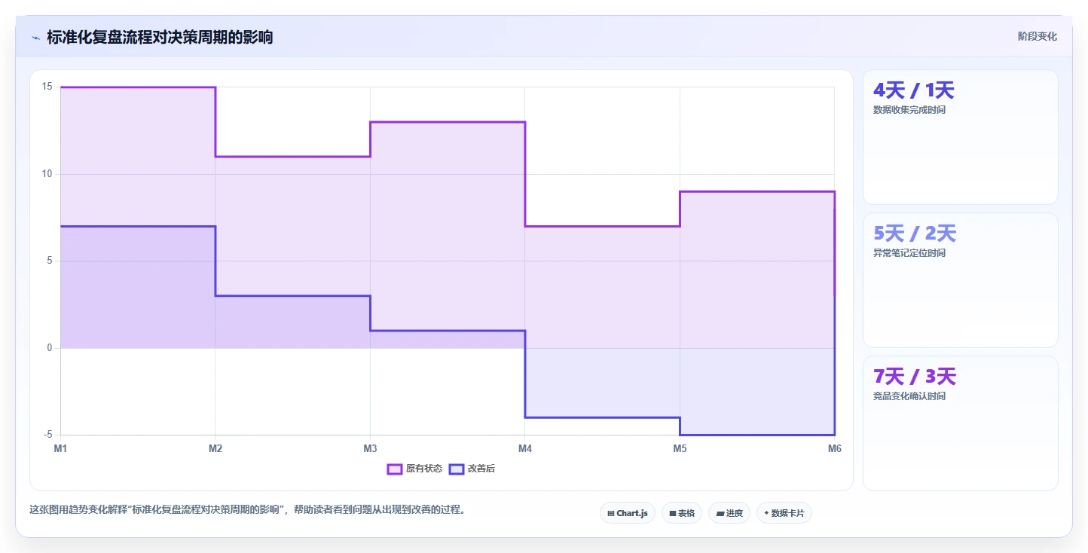Click the title 标准化复盘流程对决策周期的影响
This screenshot has width=1088, height=553.
[x=160, y=37]
